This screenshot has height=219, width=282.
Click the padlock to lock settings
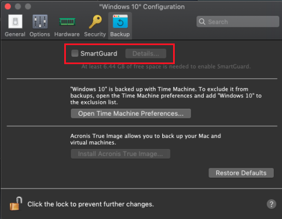click(16, 204)
